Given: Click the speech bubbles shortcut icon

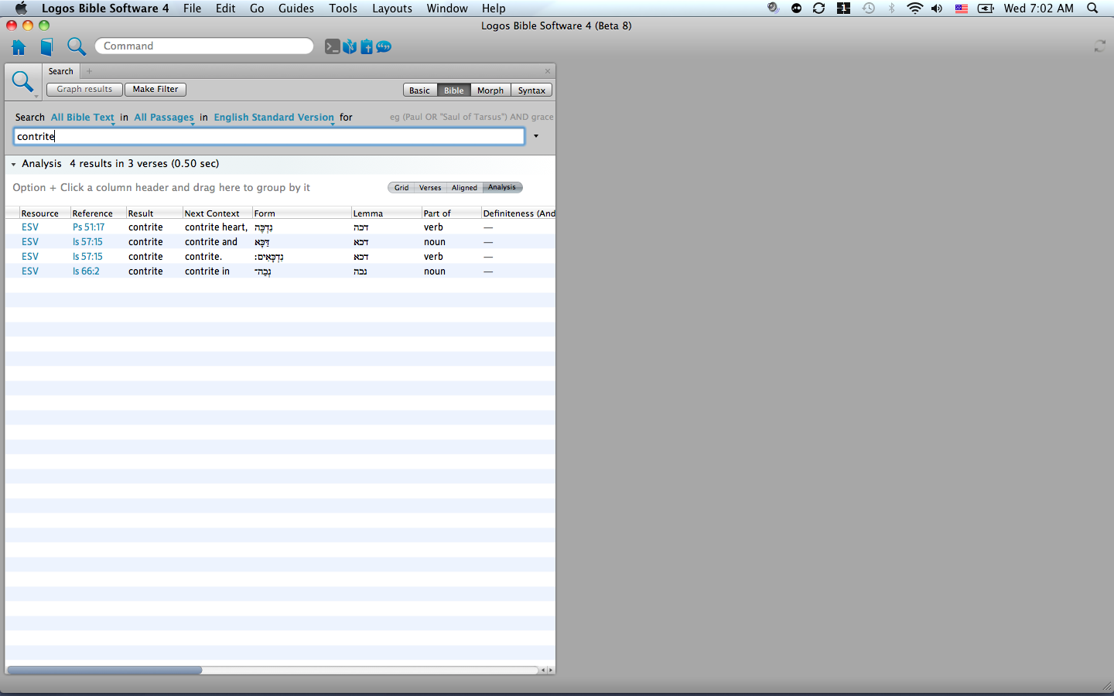Looking at the screenshot, I should pyautogui.click(x=384, y=46).
